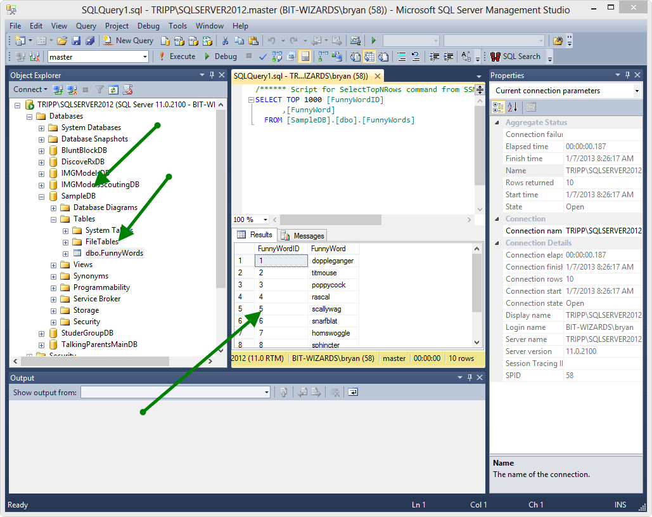This screenshot has height=517, width=652.
Task: Click the Execute query button
Action: [x=177, y=56]
